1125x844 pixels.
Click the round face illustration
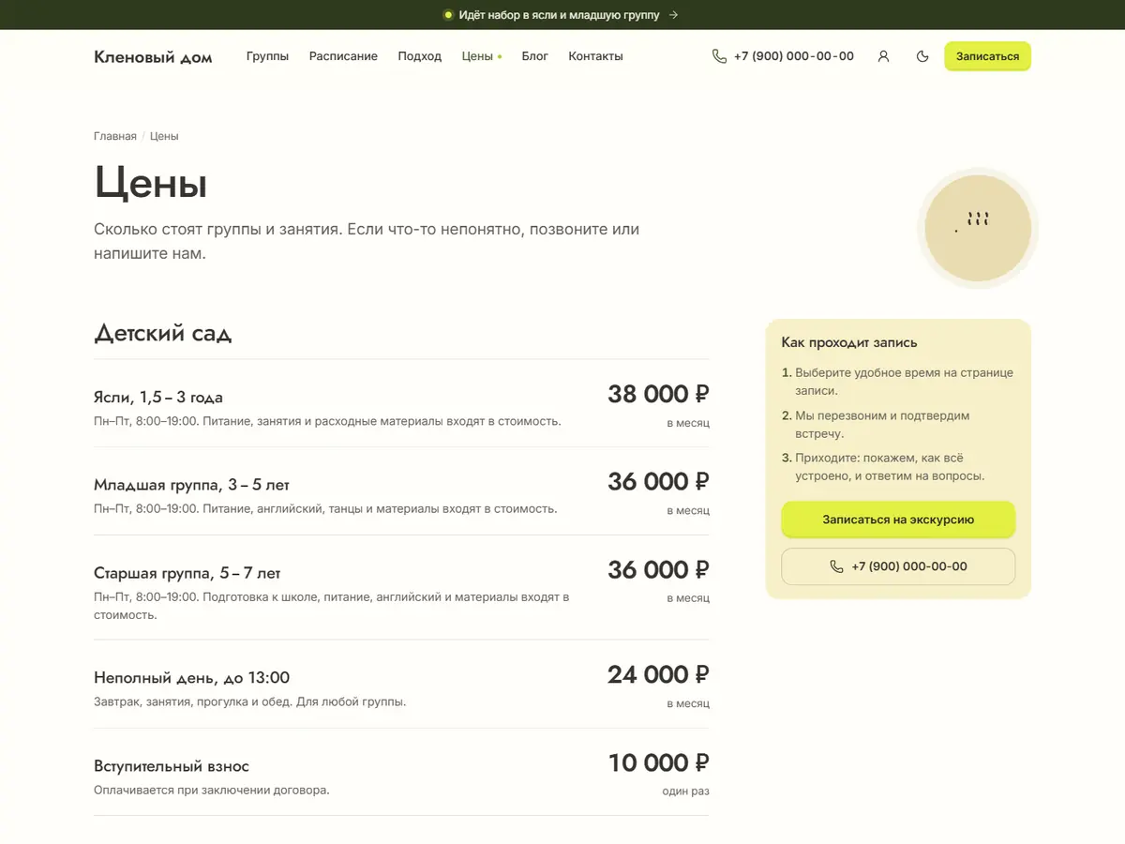point(978,228)
